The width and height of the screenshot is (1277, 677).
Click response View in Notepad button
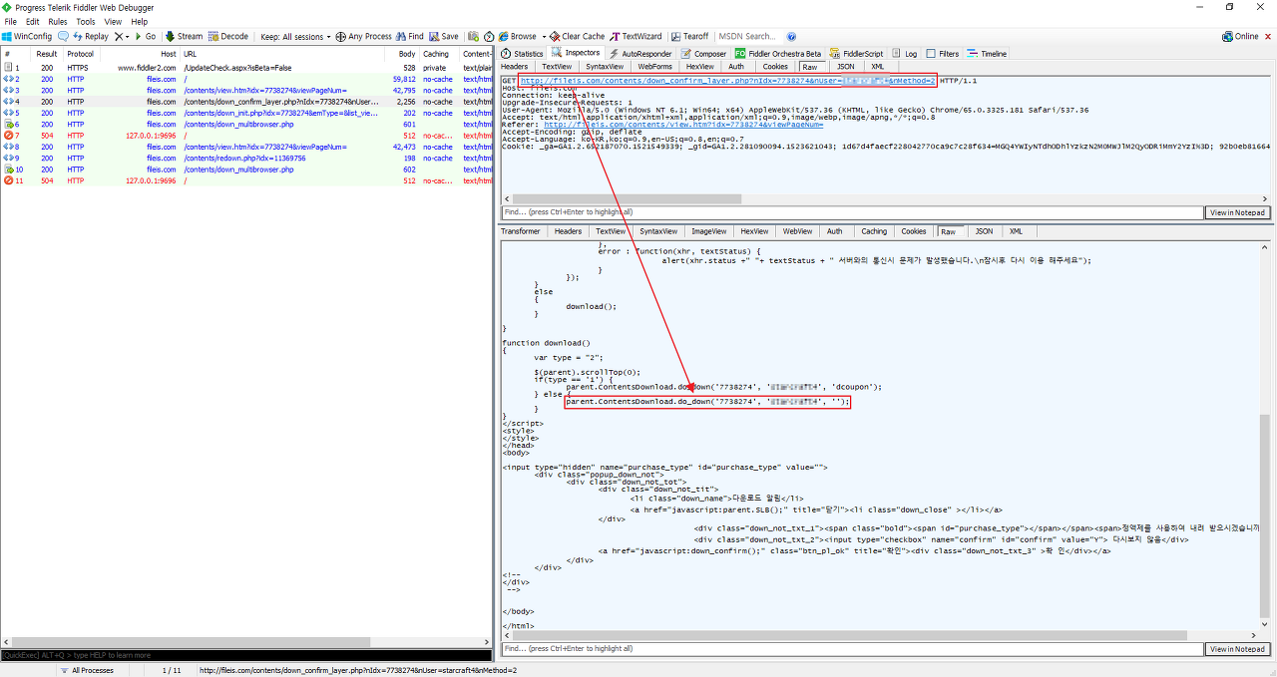(1238, 648)
